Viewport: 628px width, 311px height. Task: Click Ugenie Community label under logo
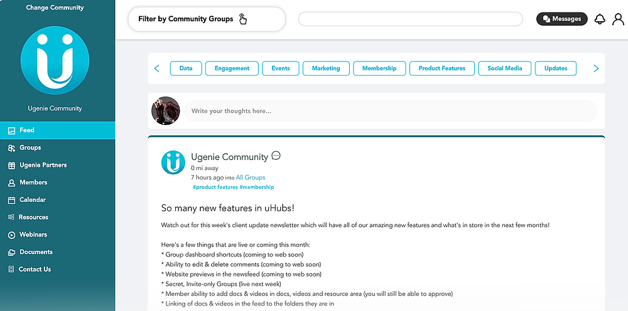point(55,108)
